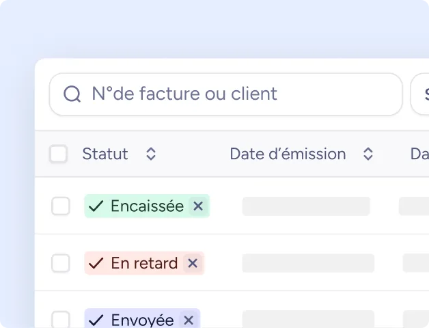Click the Envoyée checkmark icon
429x328 pixels.
96,319
